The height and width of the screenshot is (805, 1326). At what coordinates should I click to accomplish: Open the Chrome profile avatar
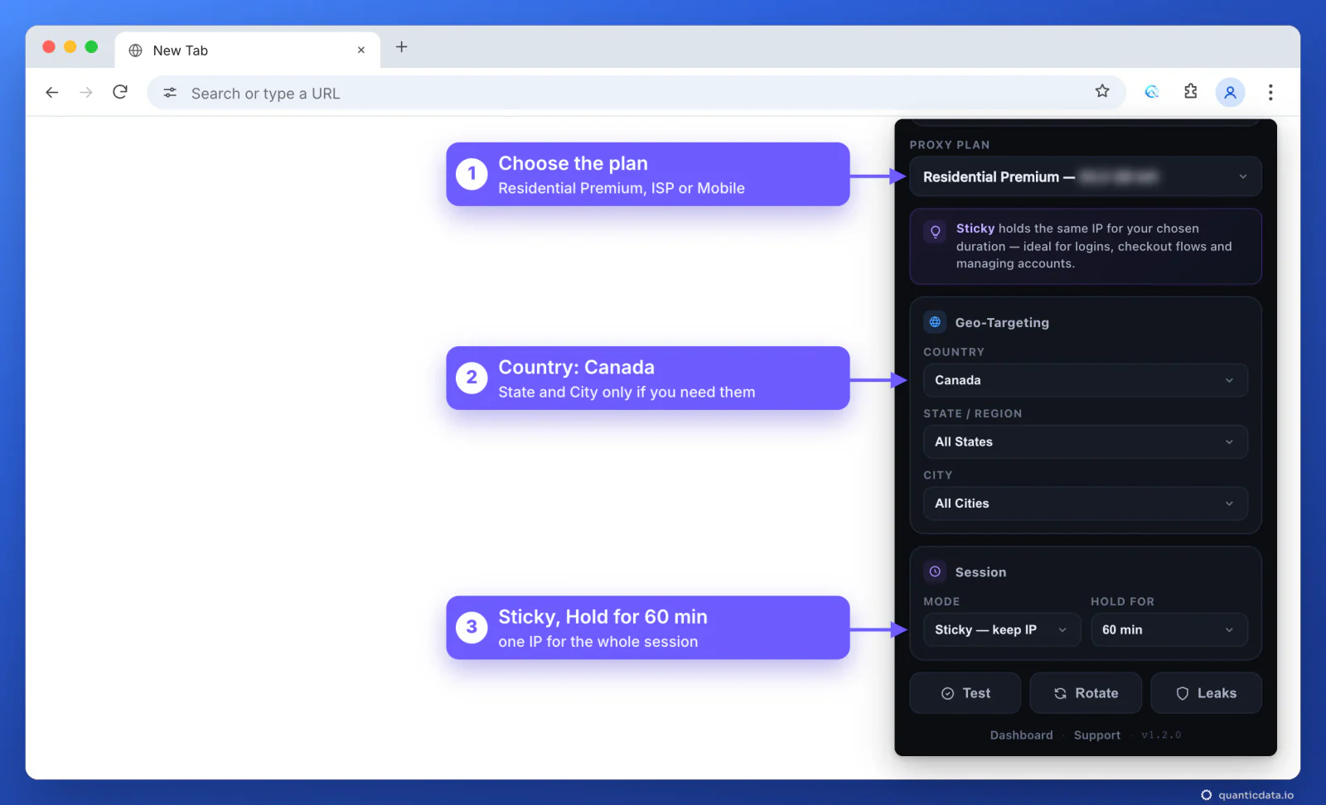[1230, 92]
